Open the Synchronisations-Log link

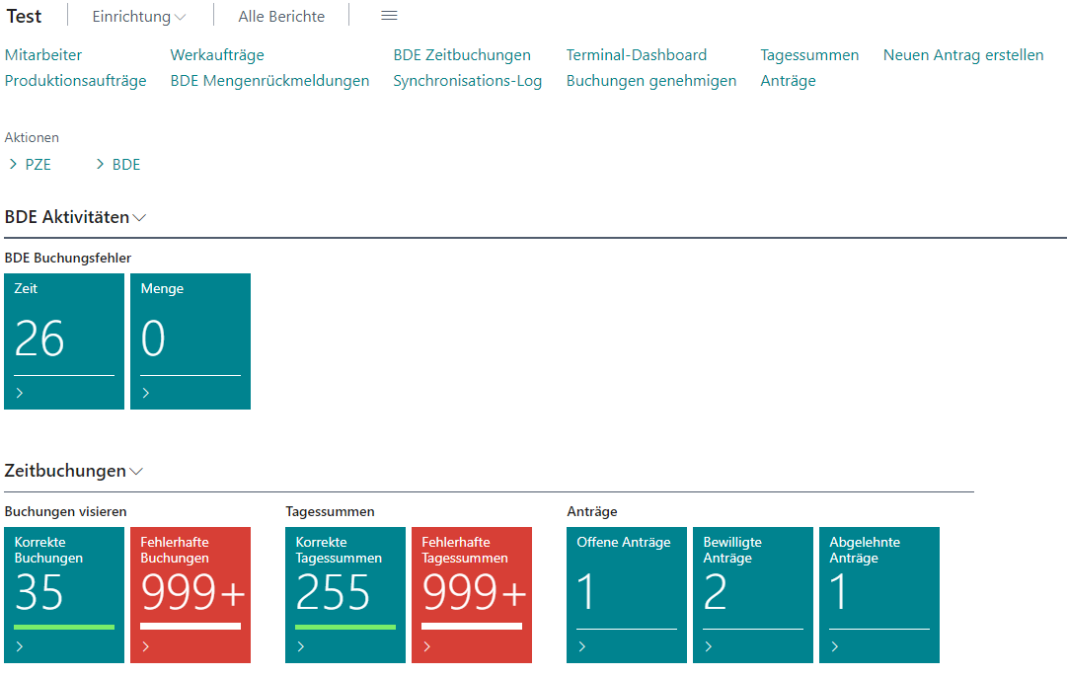[x=468, y=81]
